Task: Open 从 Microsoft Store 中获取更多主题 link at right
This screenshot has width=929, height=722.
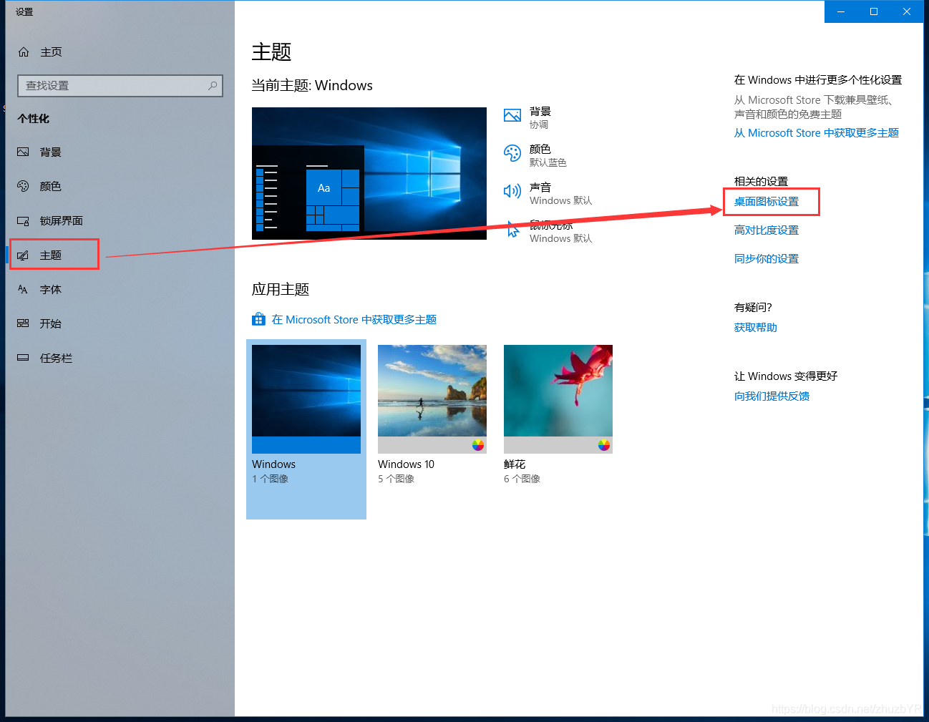Action: coord(817,133)
